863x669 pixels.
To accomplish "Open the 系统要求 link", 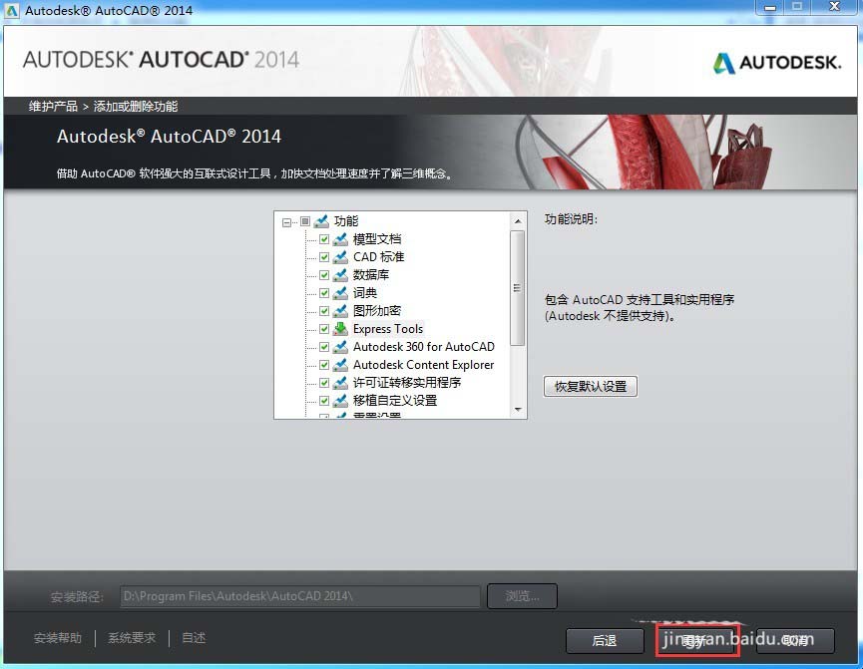I will pos(132,638).
